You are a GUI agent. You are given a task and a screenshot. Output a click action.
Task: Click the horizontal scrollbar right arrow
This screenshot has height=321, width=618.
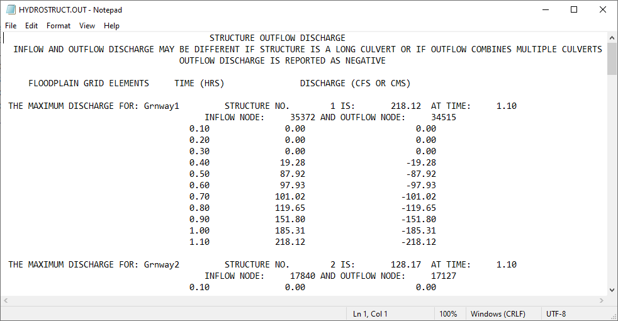point(601,301)
